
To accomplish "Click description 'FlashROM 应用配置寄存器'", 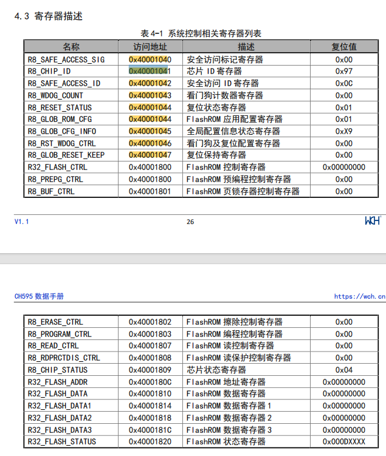I will point(235,119).
